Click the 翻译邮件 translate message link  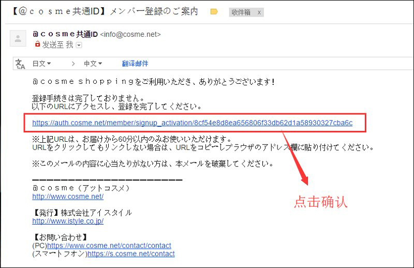(135, 64)
